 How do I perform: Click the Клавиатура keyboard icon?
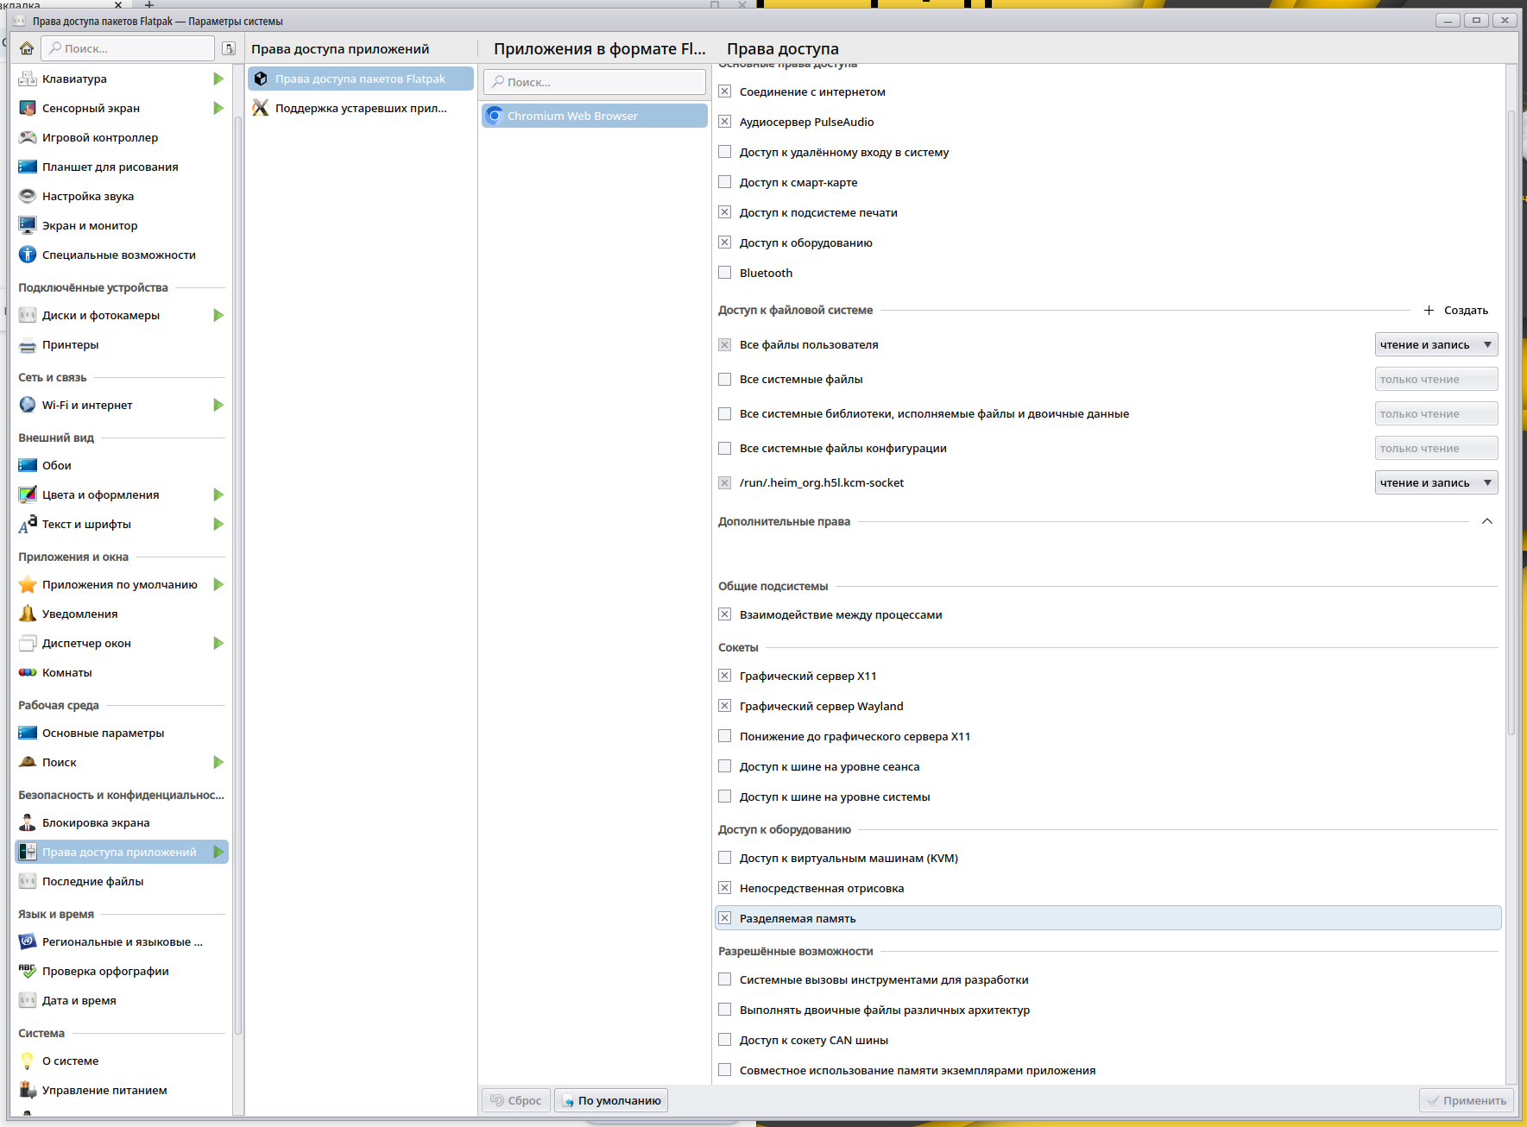[x=28, y=79]
